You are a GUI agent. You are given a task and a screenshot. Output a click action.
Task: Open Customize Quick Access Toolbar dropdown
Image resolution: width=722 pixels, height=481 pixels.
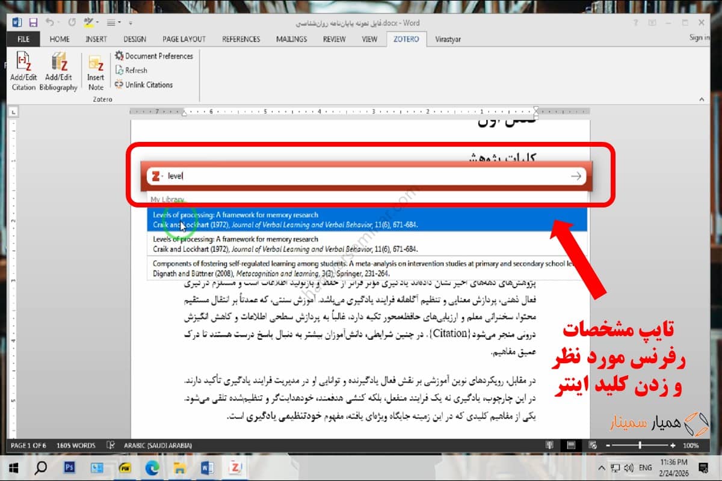[131, 23]
